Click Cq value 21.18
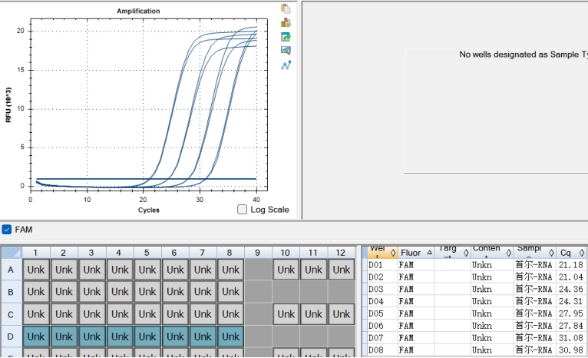 pyautogui.click(x=571, y=265)
